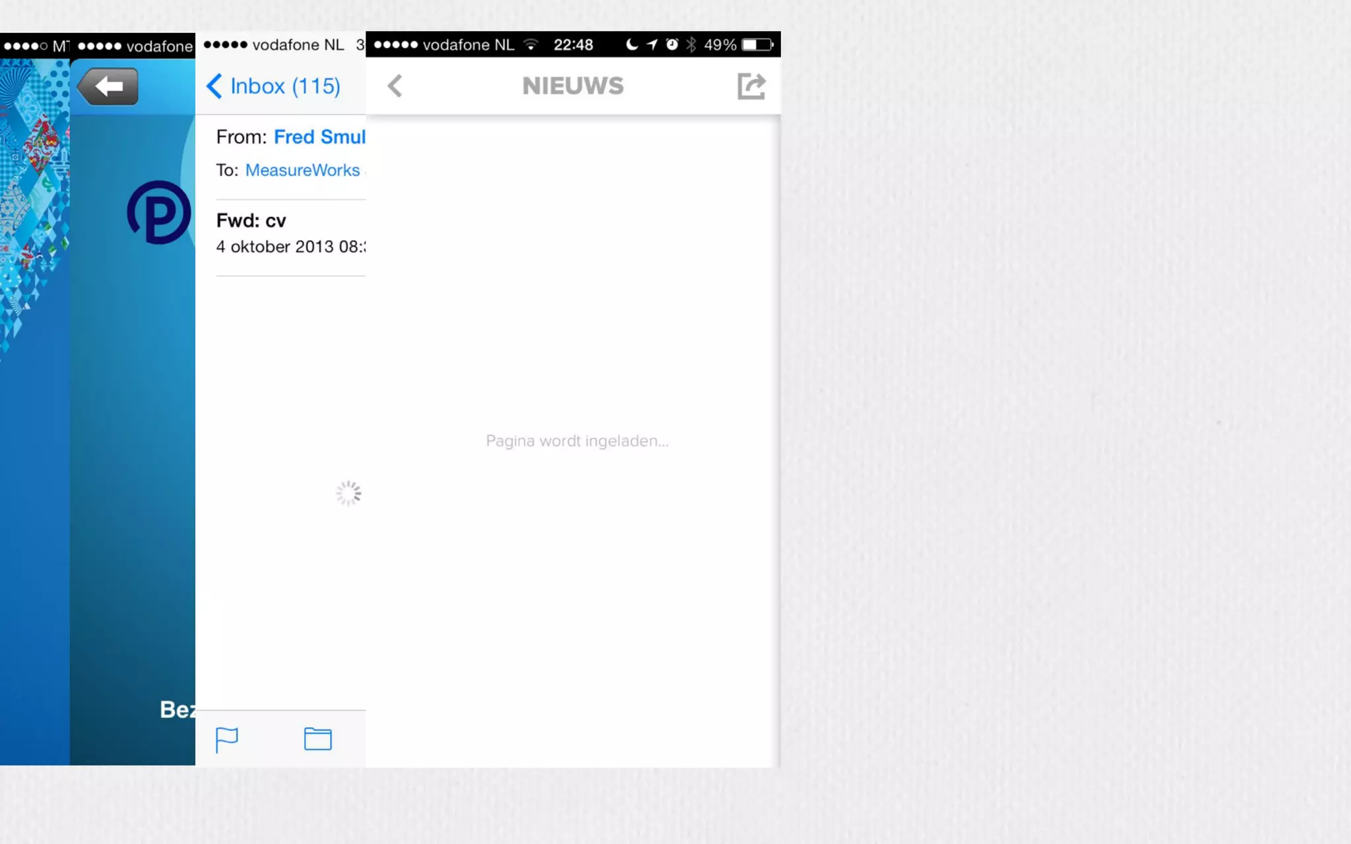Image resolution: width=1351 pixels, height=844 pixels.
Task: Click the location services arrow icon
Action: click(652, 45)
